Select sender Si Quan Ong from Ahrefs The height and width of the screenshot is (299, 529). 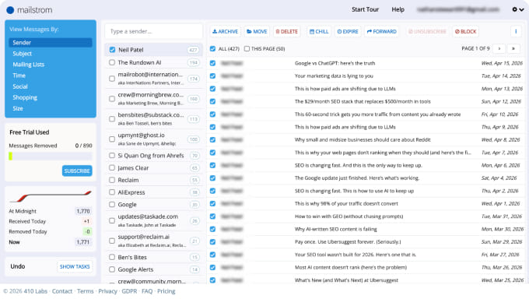pyautogui.click(x=153, y=156)
